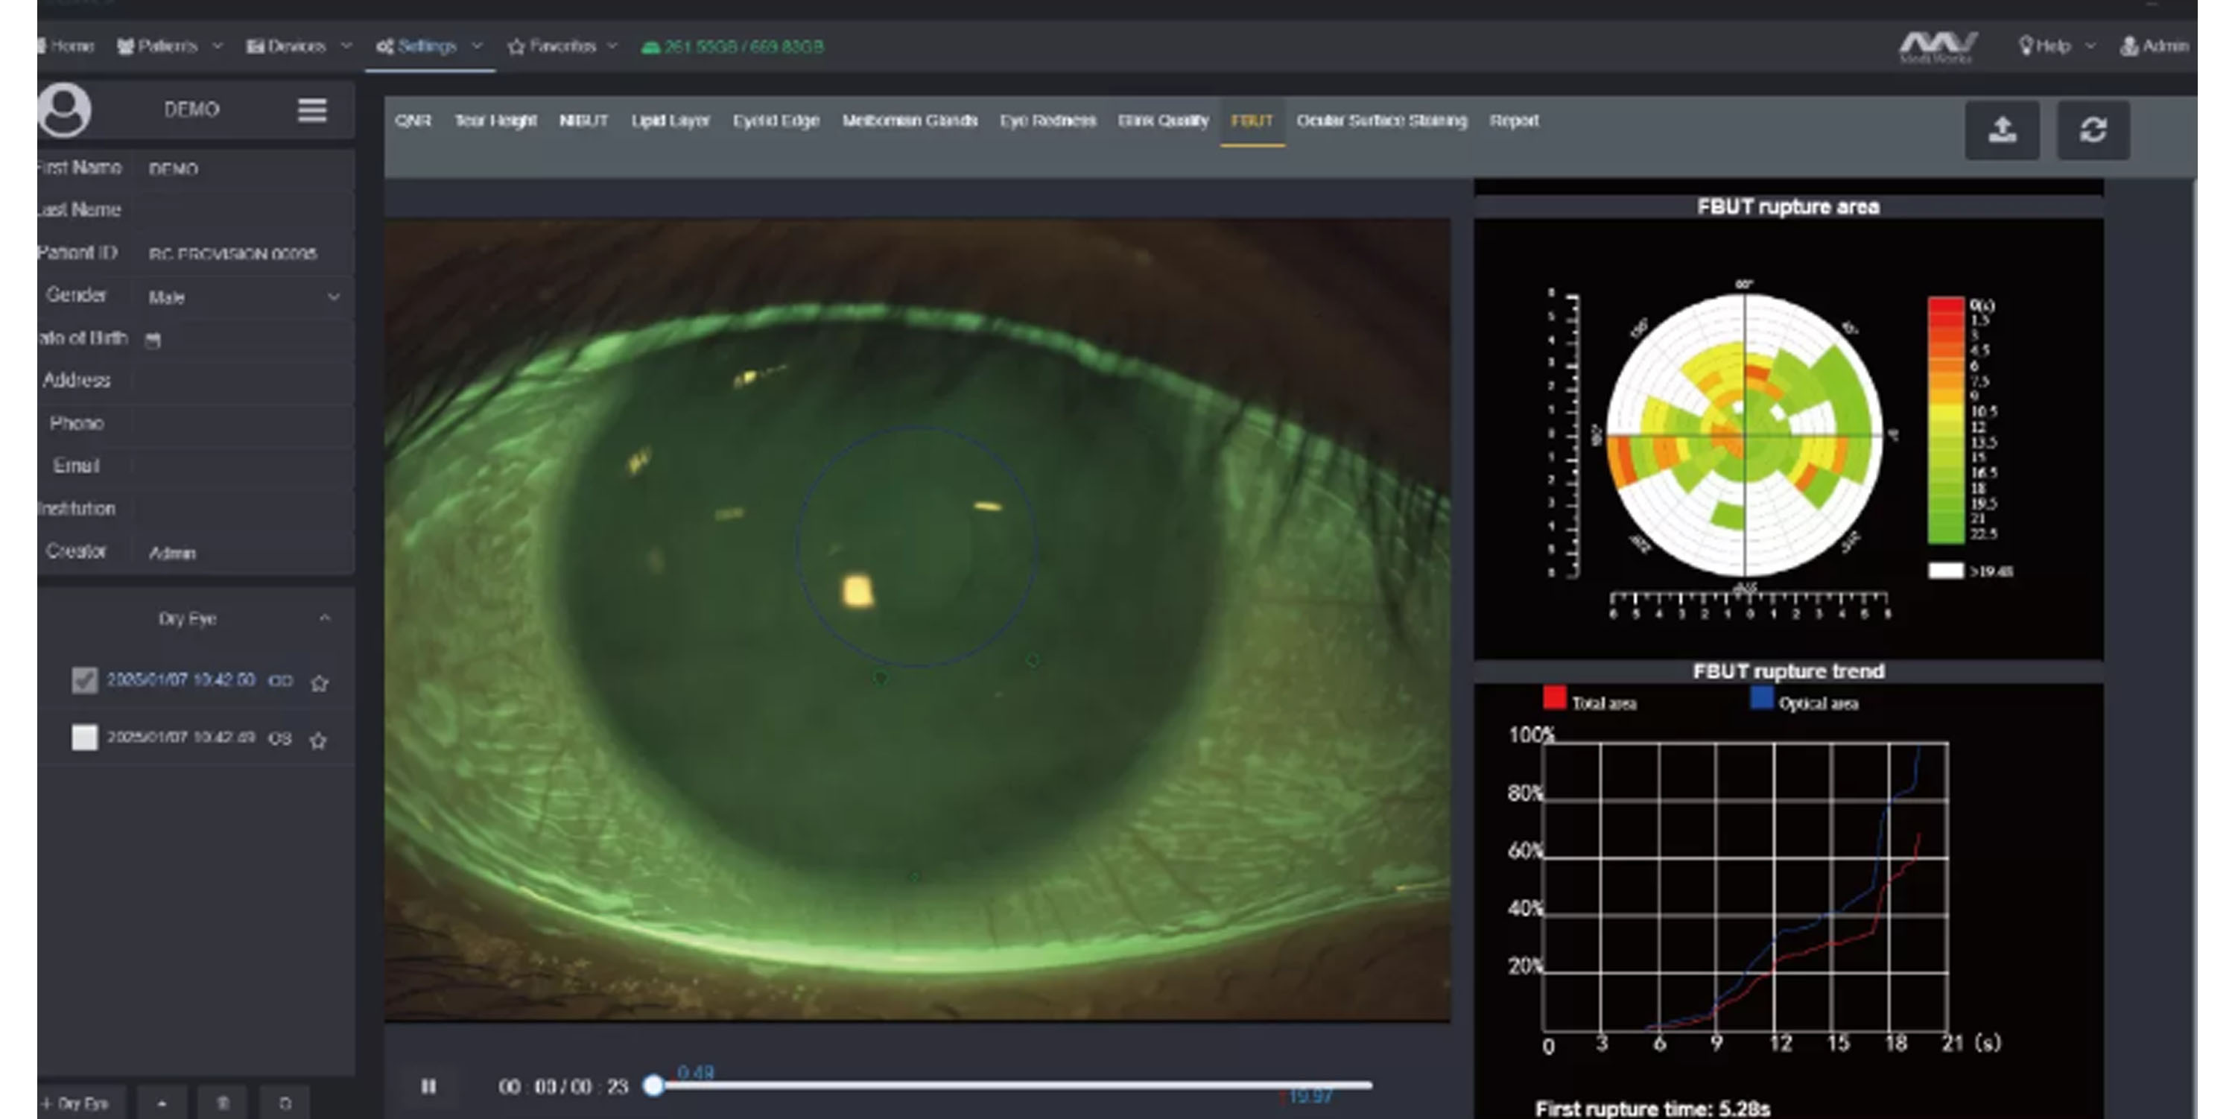Click the upload/export icon button
This screenshot has width=2235, height=1119.
(x=2002, y=131)
